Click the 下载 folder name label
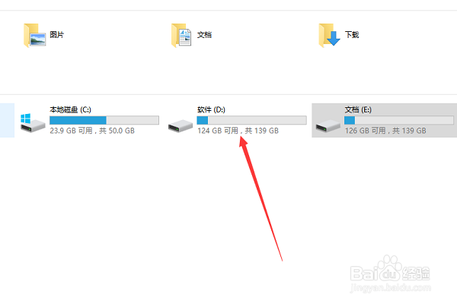The width and height of the screenshot is (457, 304). 352,35
